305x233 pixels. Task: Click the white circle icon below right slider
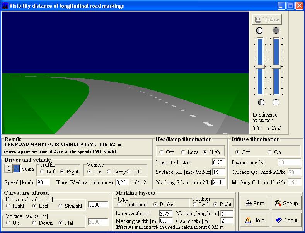click(276, 102)
